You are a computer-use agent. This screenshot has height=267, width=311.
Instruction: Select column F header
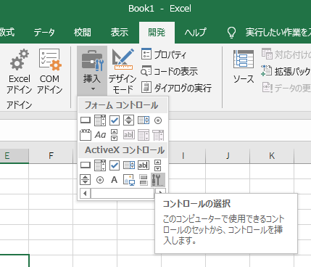point(51,156)
